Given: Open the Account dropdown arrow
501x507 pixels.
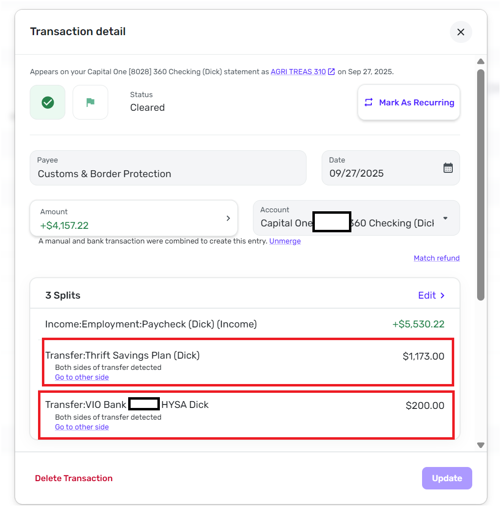Looking at the screenshot, I should [445, 218].
